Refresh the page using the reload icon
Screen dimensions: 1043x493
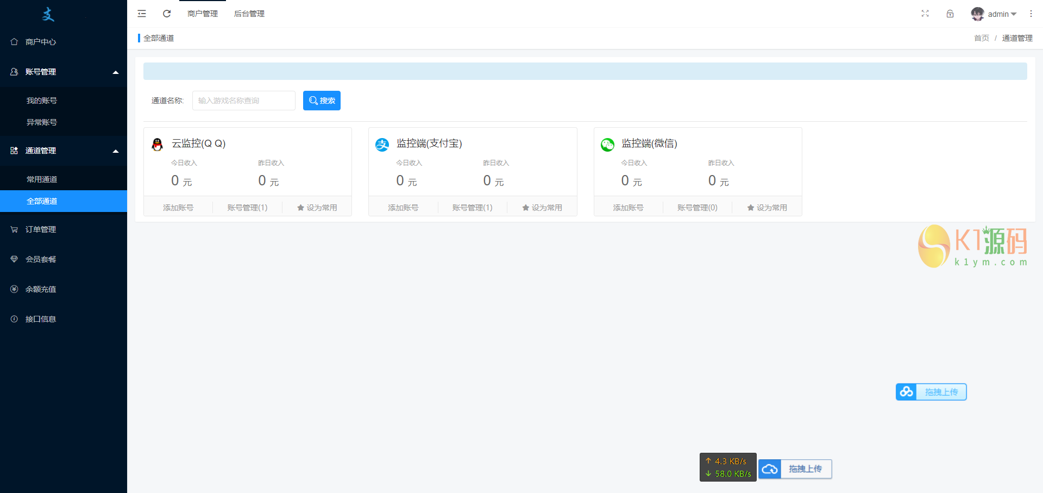167,14
